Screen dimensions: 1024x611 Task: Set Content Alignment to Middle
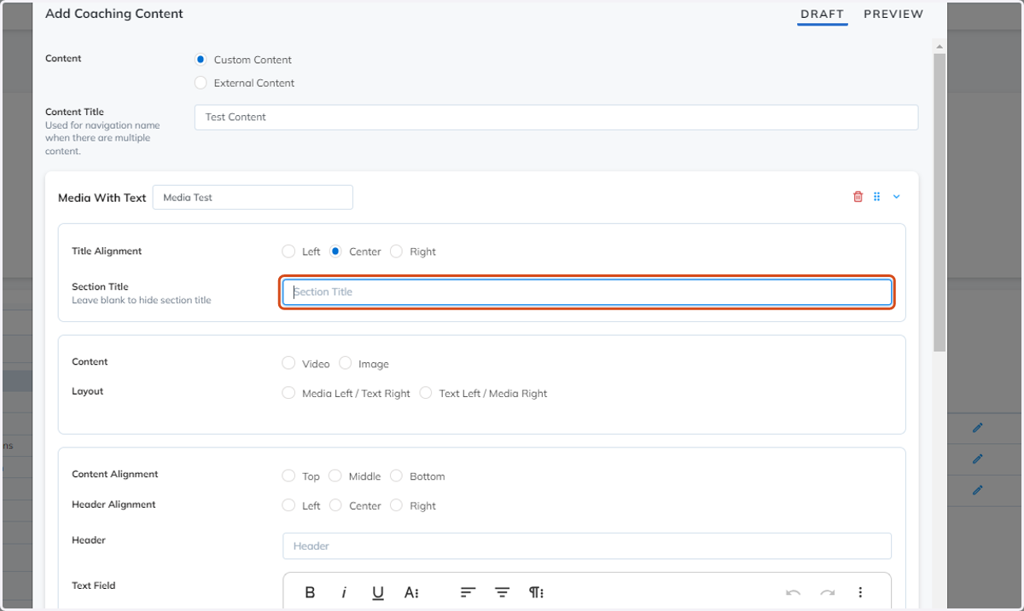[x=335, y=476]
